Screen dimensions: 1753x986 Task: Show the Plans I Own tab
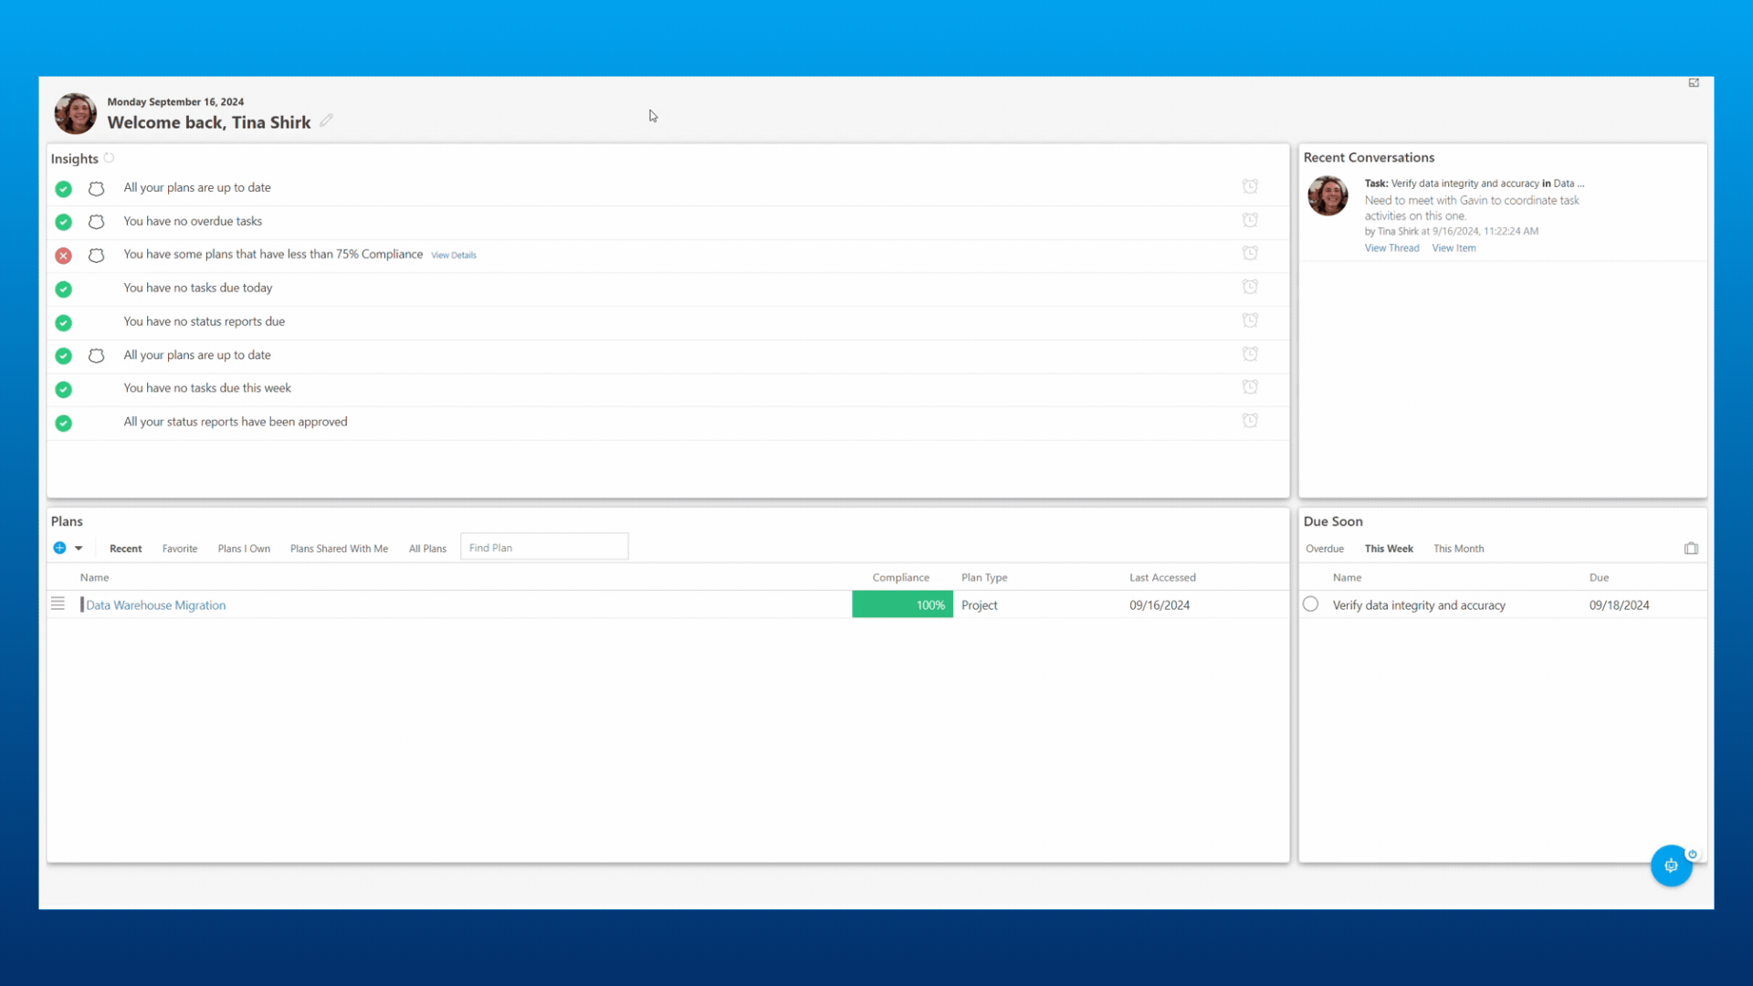coord(244,549)
